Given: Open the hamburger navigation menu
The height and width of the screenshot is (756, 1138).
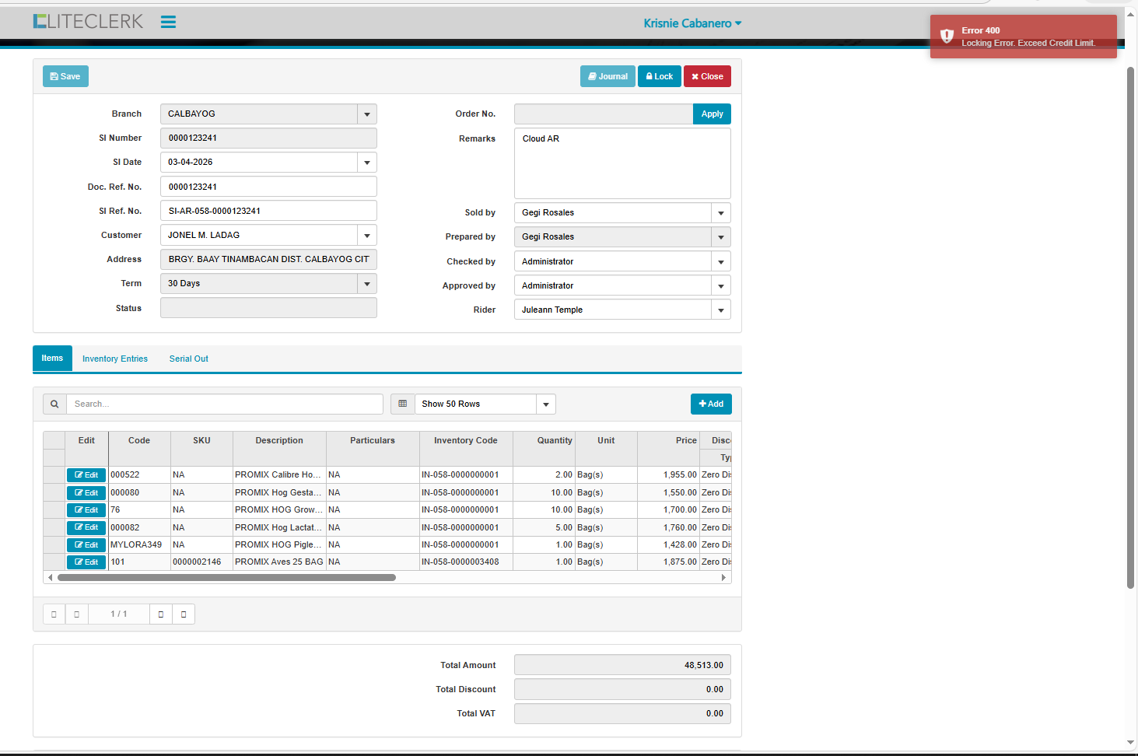Looking at the screenshot, I should point(168,22).
